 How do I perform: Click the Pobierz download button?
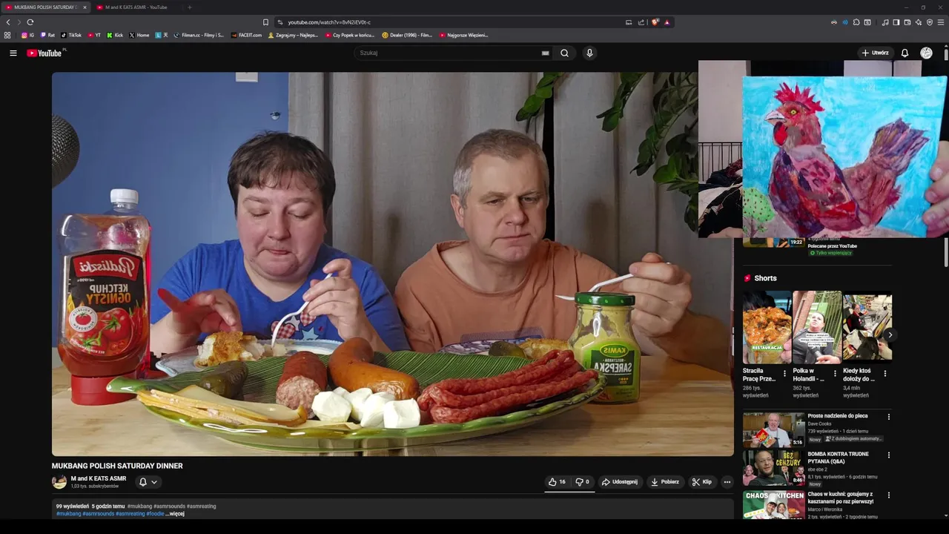point(665,482)
